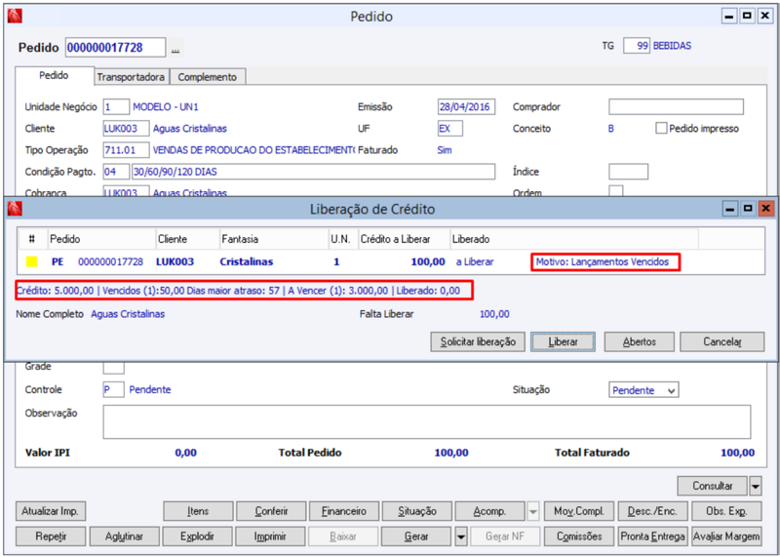Click the Situação button
The height and width of the screenshot is (557, 780).
click(x=417, y=511)
